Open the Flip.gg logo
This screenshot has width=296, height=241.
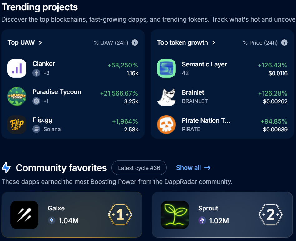point(17,125)
